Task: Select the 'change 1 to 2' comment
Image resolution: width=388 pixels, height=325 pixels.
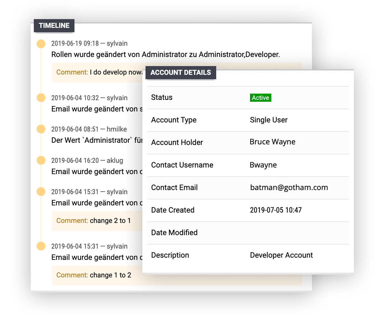Action: (94, 275)
